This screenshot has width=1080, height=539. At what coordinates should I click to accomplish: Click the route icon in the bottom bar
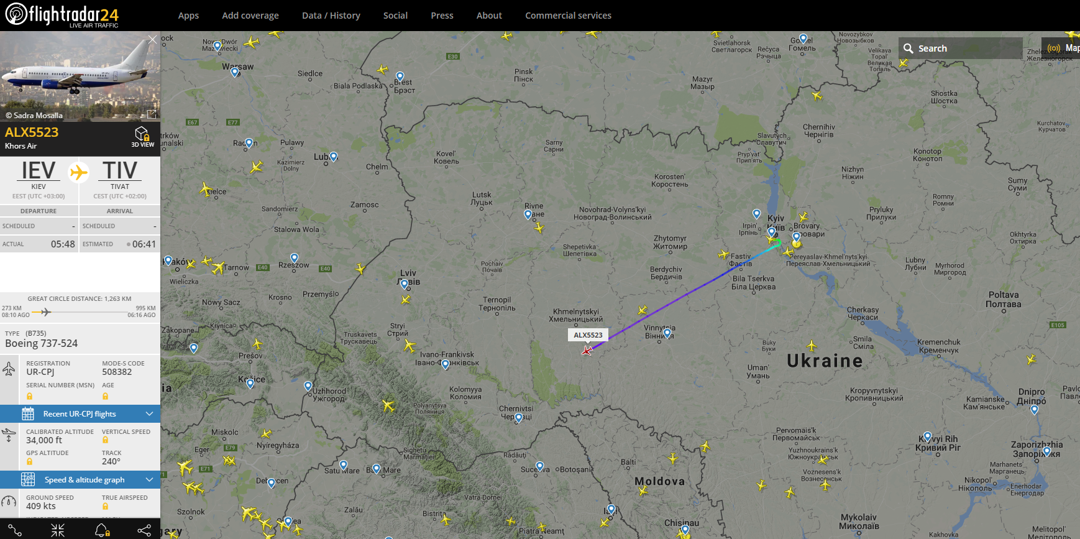point(15,530)
